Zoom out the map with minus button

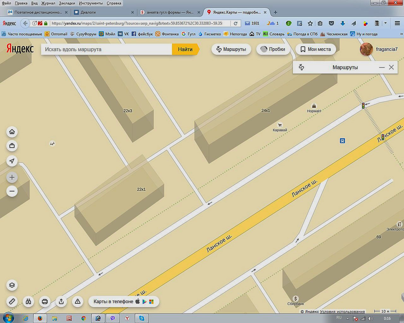click(12, 191)
